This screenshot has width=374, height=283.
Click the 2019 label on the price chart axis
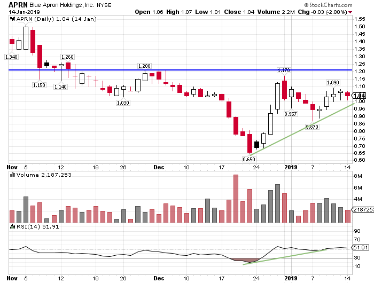pos(291,167)
